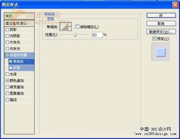This screenshot has width=180, height=139.
Task: Click the 好 OK button
Action: (161, 15)
